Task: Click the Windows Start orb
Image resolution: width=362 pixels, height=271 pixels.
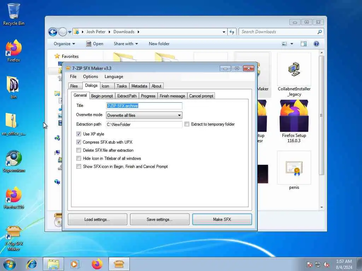Action: click(x=10, y=264)
